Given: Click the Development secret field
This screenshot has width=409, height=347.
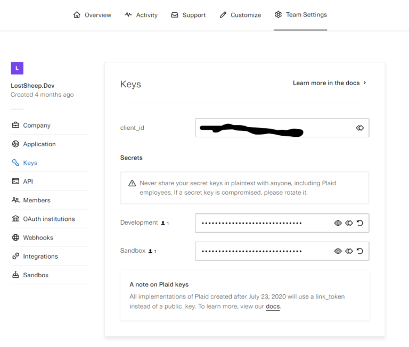Looking at the screenshot, I should click(282, 223).
